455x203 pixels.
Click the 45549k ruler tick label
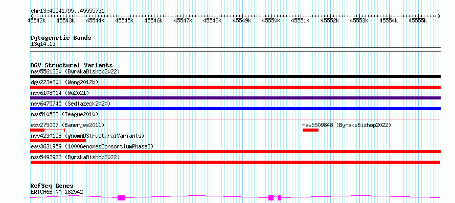(242, 20)
